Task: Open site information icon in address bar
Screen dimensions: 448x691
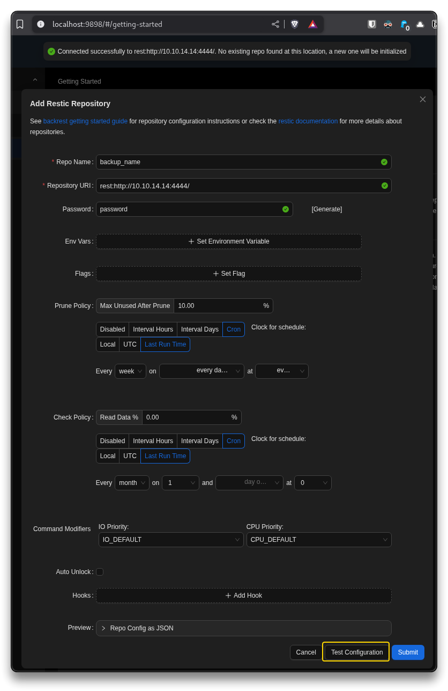Action: [x=41, y=24]
